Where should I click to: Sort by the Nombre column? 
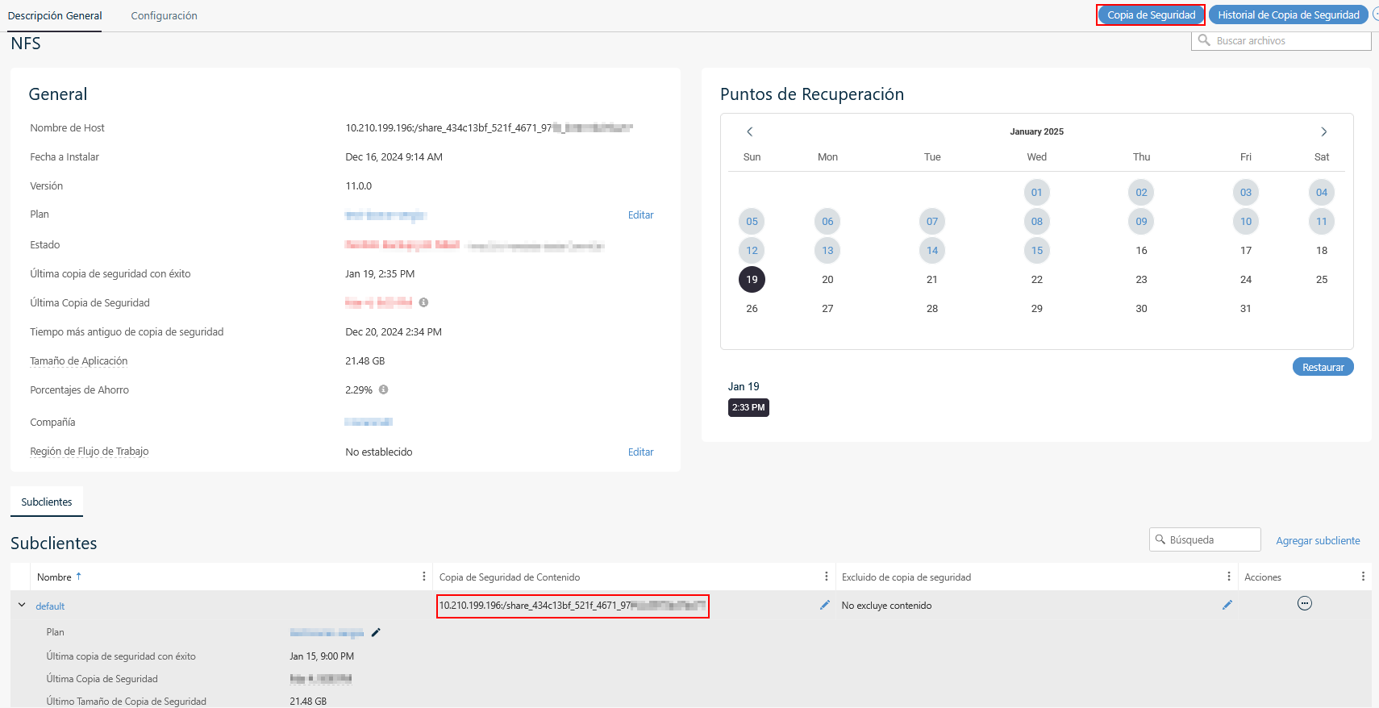click(x=54, y=577)
